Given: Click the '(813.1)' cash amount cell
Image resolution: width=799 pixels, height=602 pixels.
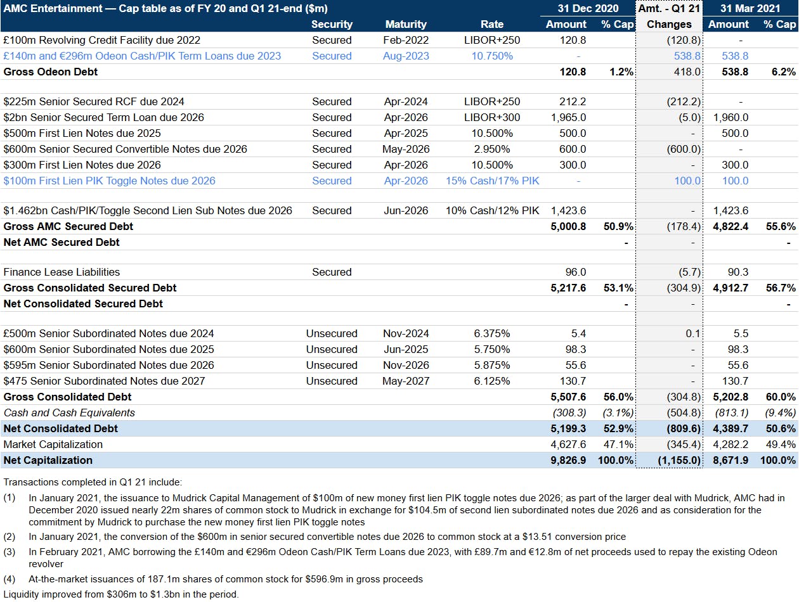Looking at the screenshot, I should (x=732, y=413).
